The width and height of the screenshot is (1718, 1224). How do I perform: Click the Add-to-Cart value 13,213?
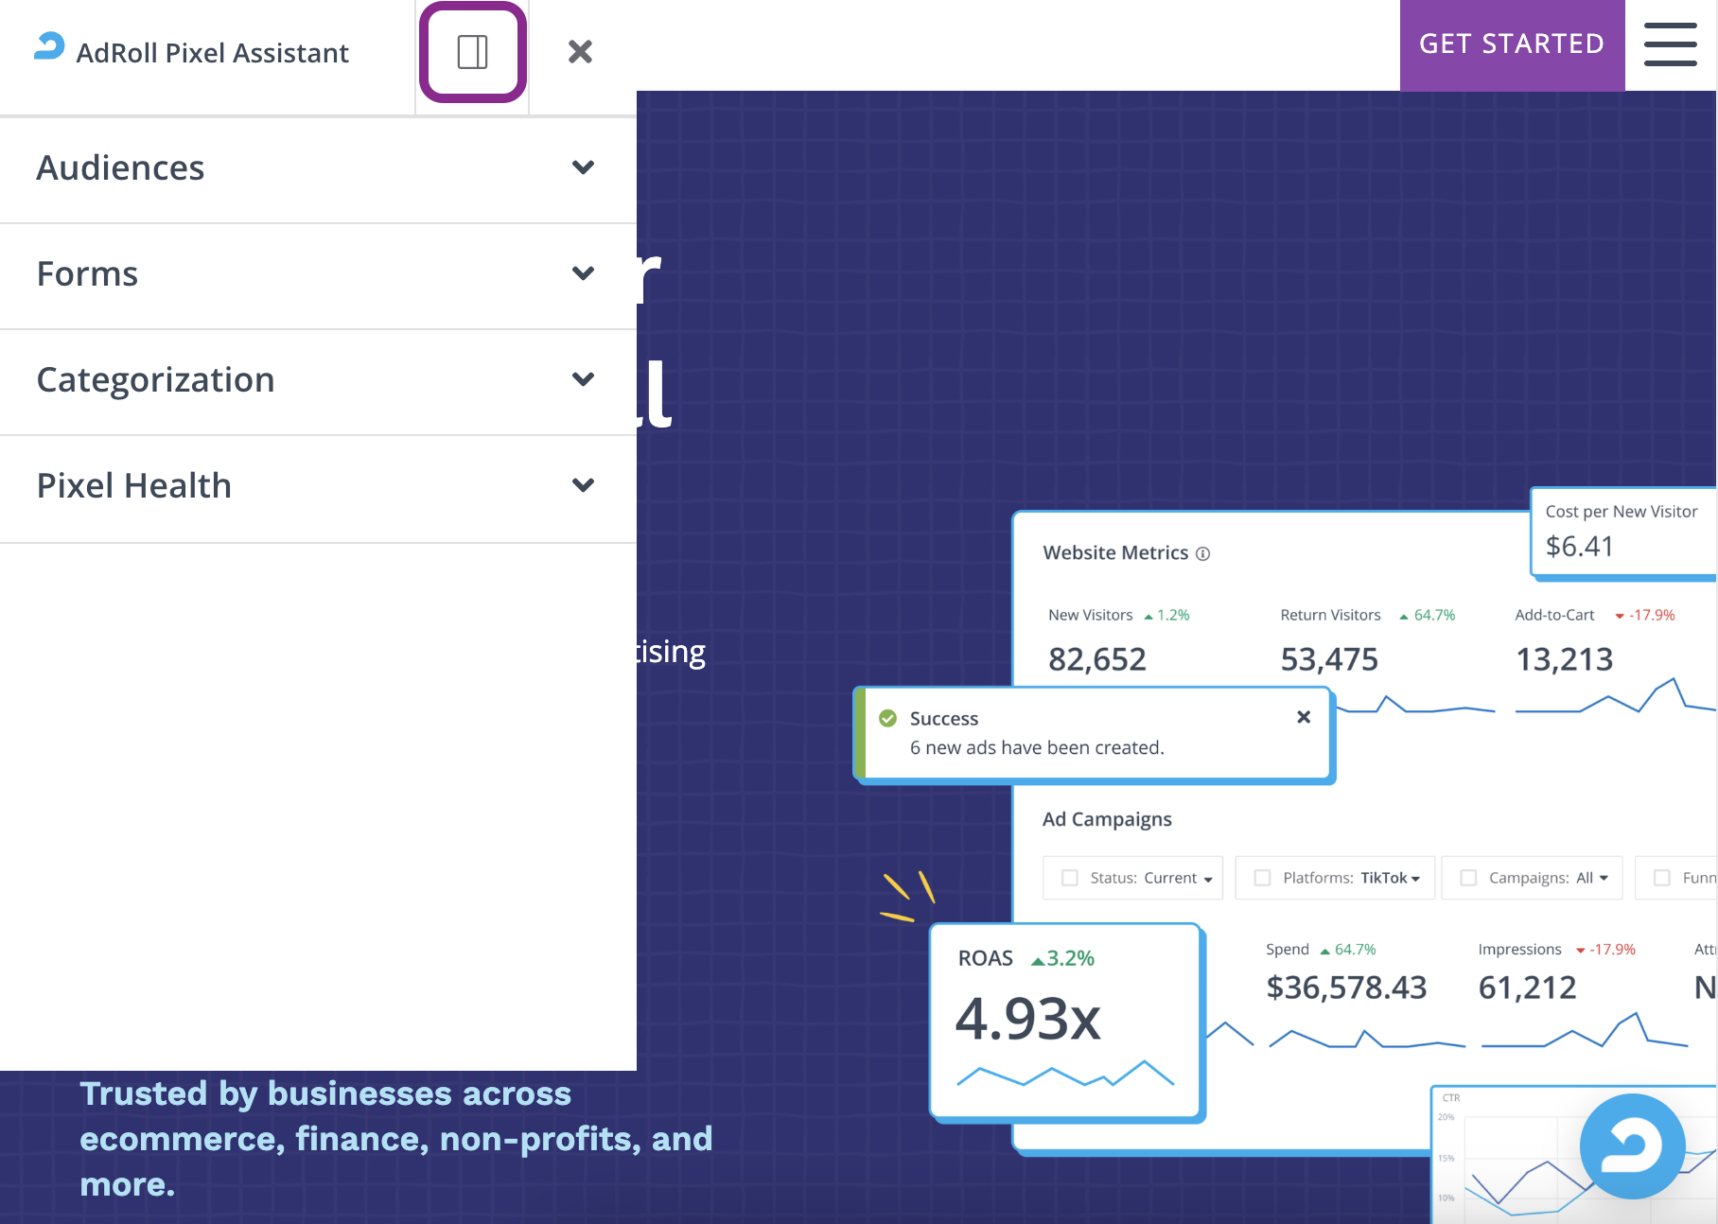tap(1565, 659)
